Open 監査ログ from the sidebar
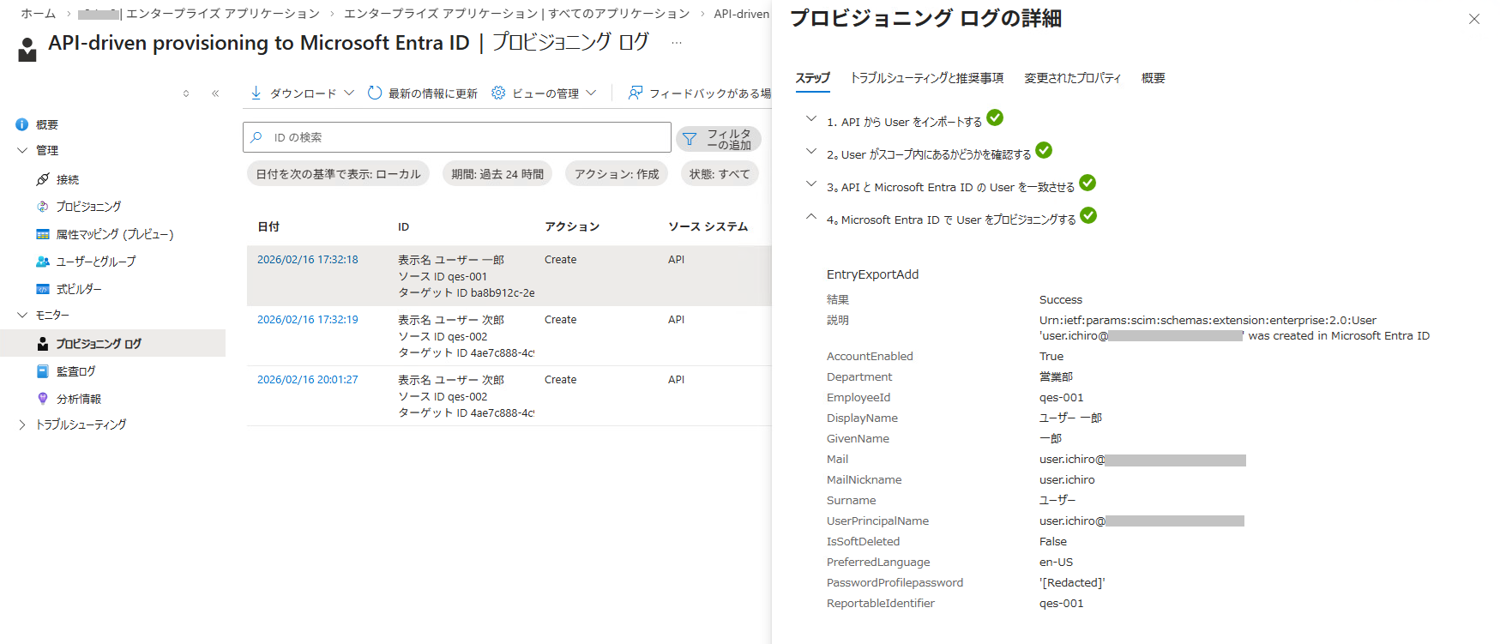The width and height of the screenshot is (1500, 644). (75, 371)
